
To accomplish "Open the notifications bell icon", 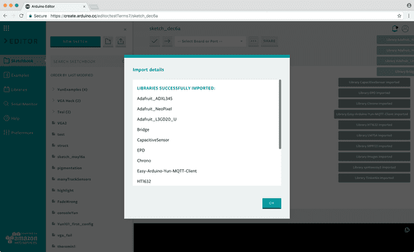I will [x=395, y=29].
